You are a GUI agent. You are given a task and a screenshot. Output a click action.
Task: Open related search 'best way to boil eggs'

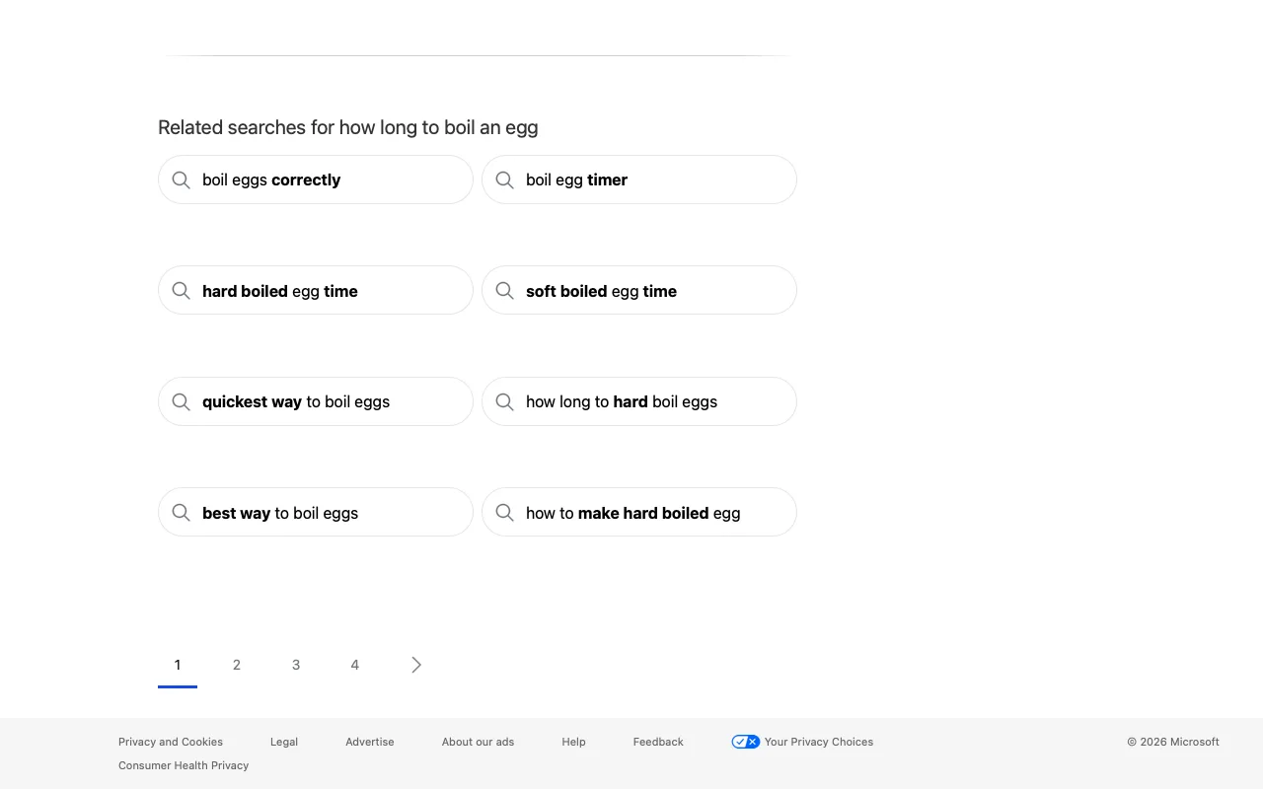click(x=316, y=512)
